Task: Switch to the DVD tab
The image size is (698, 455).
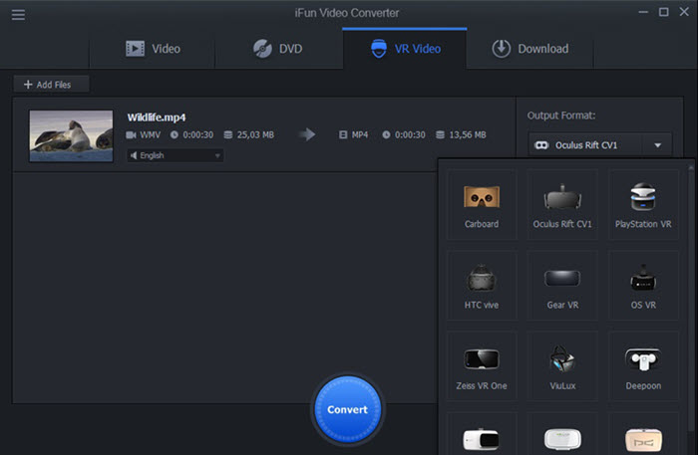Action: (x=278, y=49)
